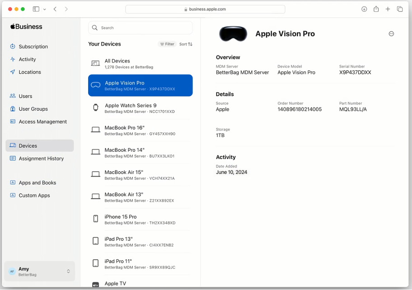Screen dimensions: 412x290
Task: Select MacBook Air 13" device name
Action: click(124, 195)
